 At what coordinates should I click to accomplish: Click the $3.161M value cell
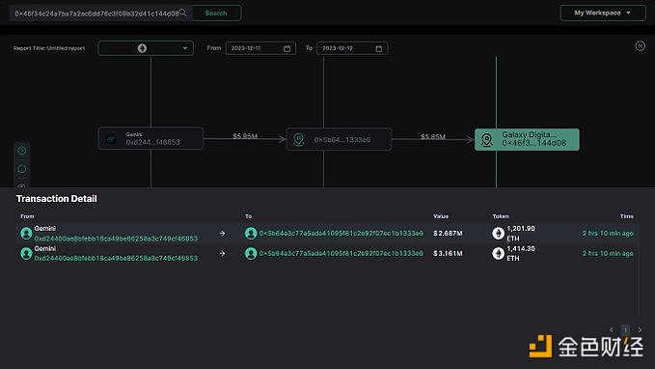coord(448,253)
